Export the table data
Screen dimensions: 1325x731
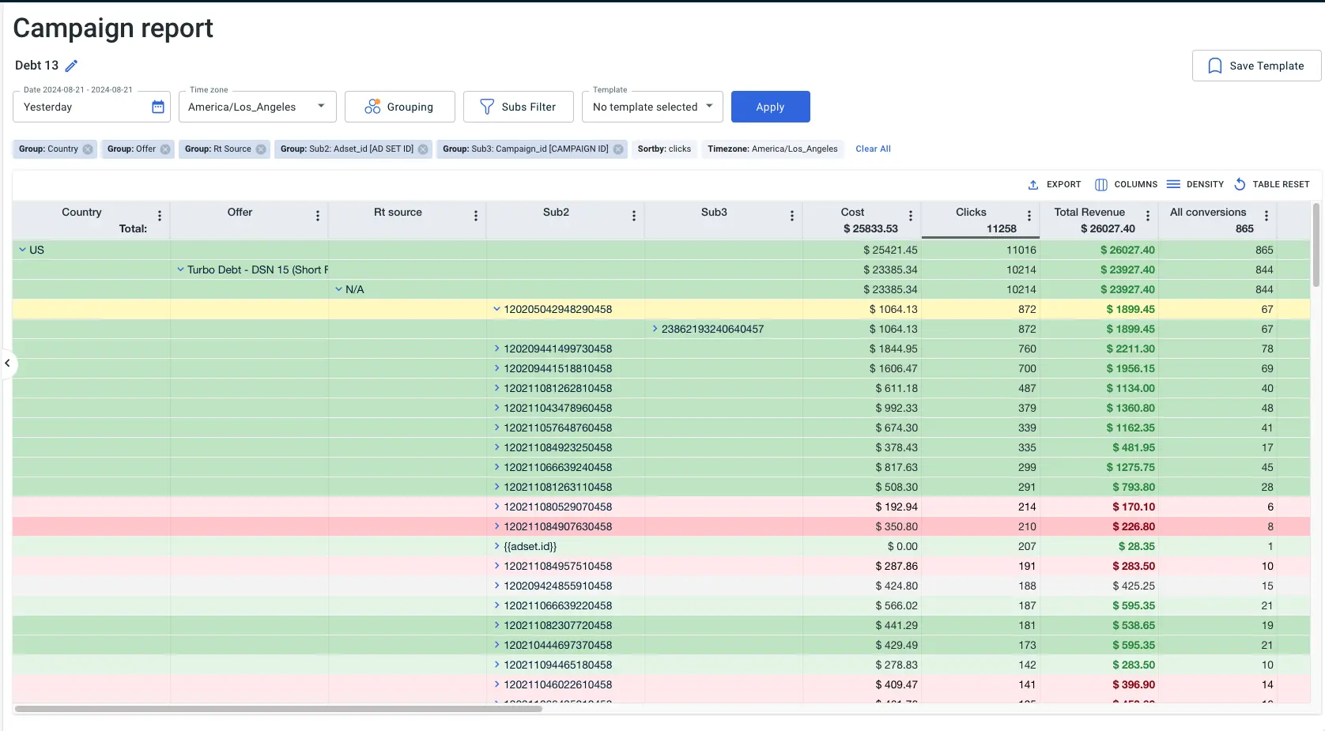[x=1054, y=184]
